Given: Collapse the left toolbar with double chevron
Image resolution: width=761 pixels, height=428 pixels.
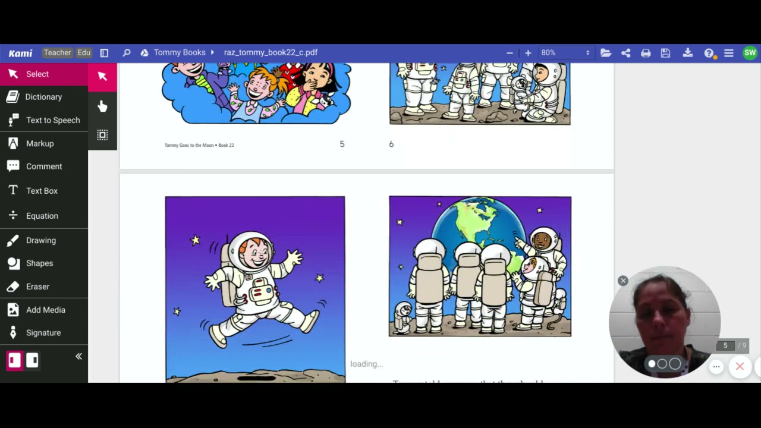Looking at the screenshot, I should [x=78, y=357].
